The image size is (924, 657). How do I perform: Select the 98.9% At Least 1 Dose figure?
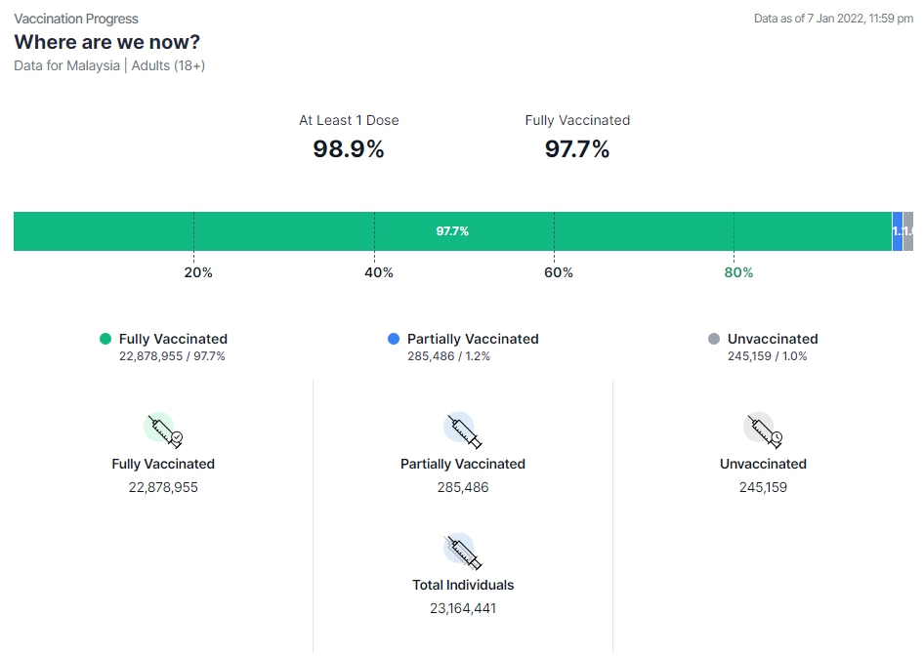point(349,149)
